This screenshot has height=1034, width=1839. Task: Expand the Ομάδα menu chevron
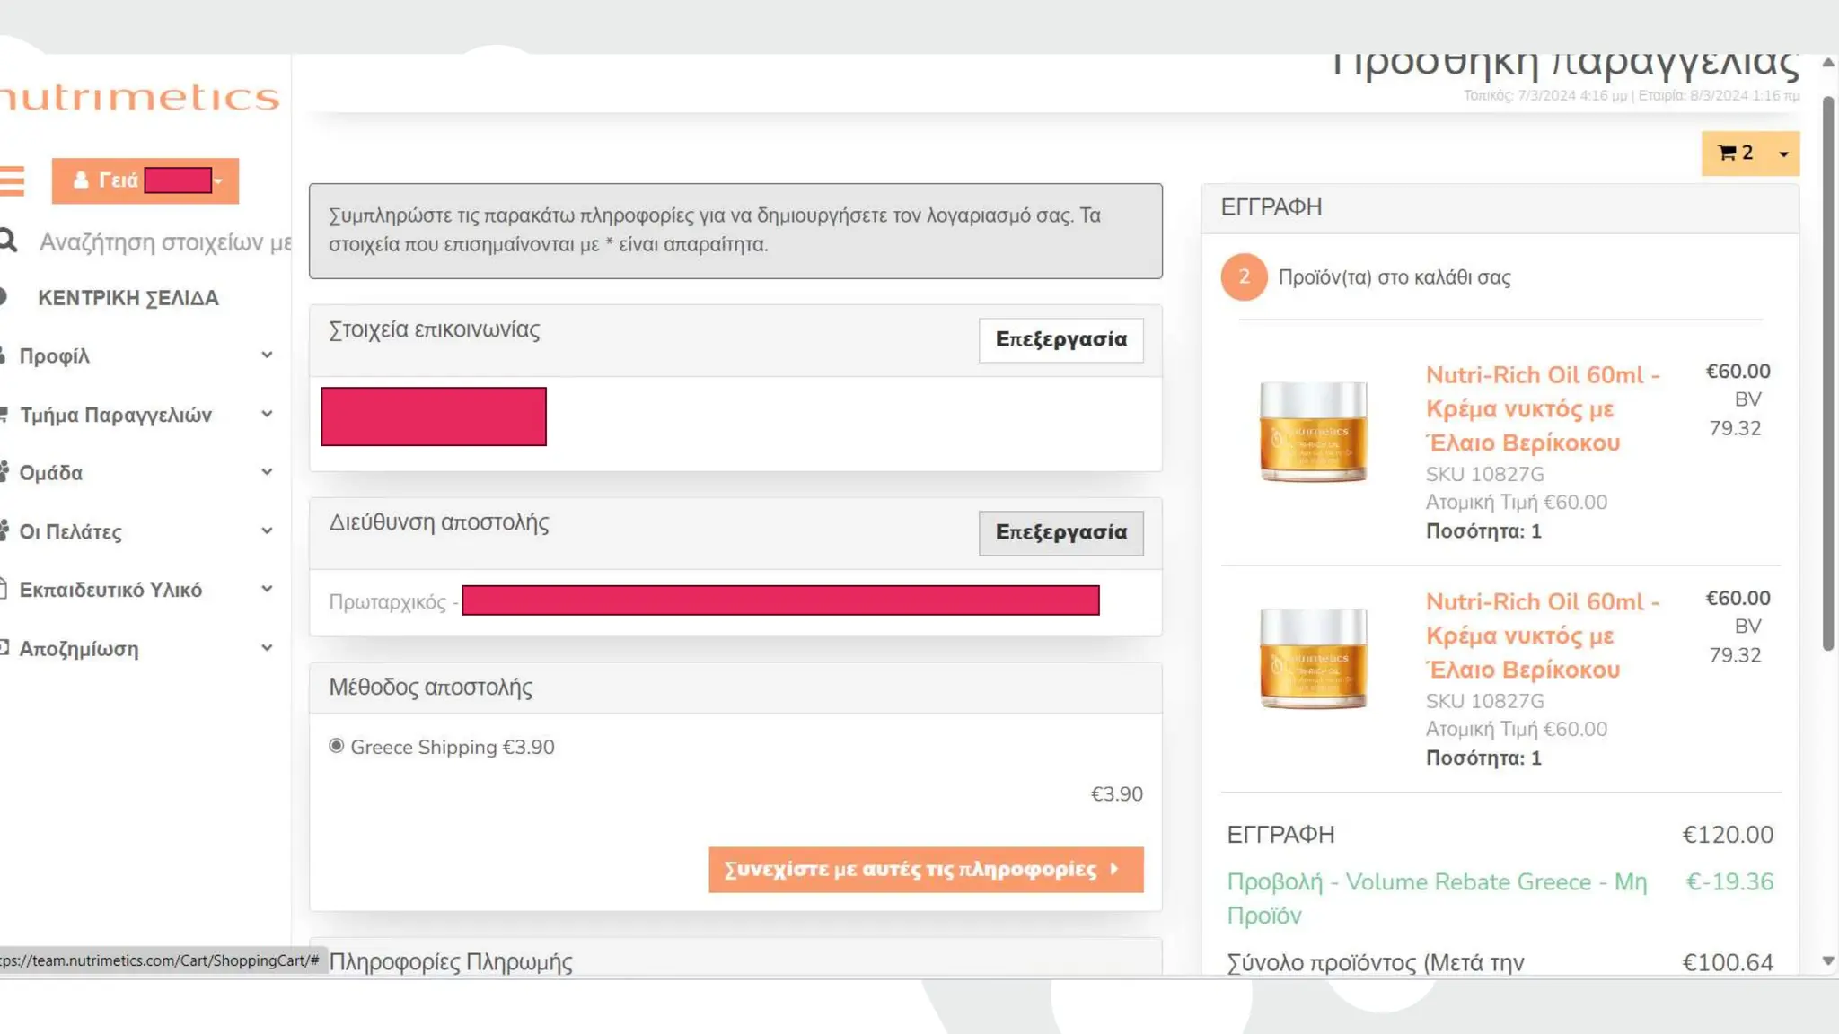[267, 472]
